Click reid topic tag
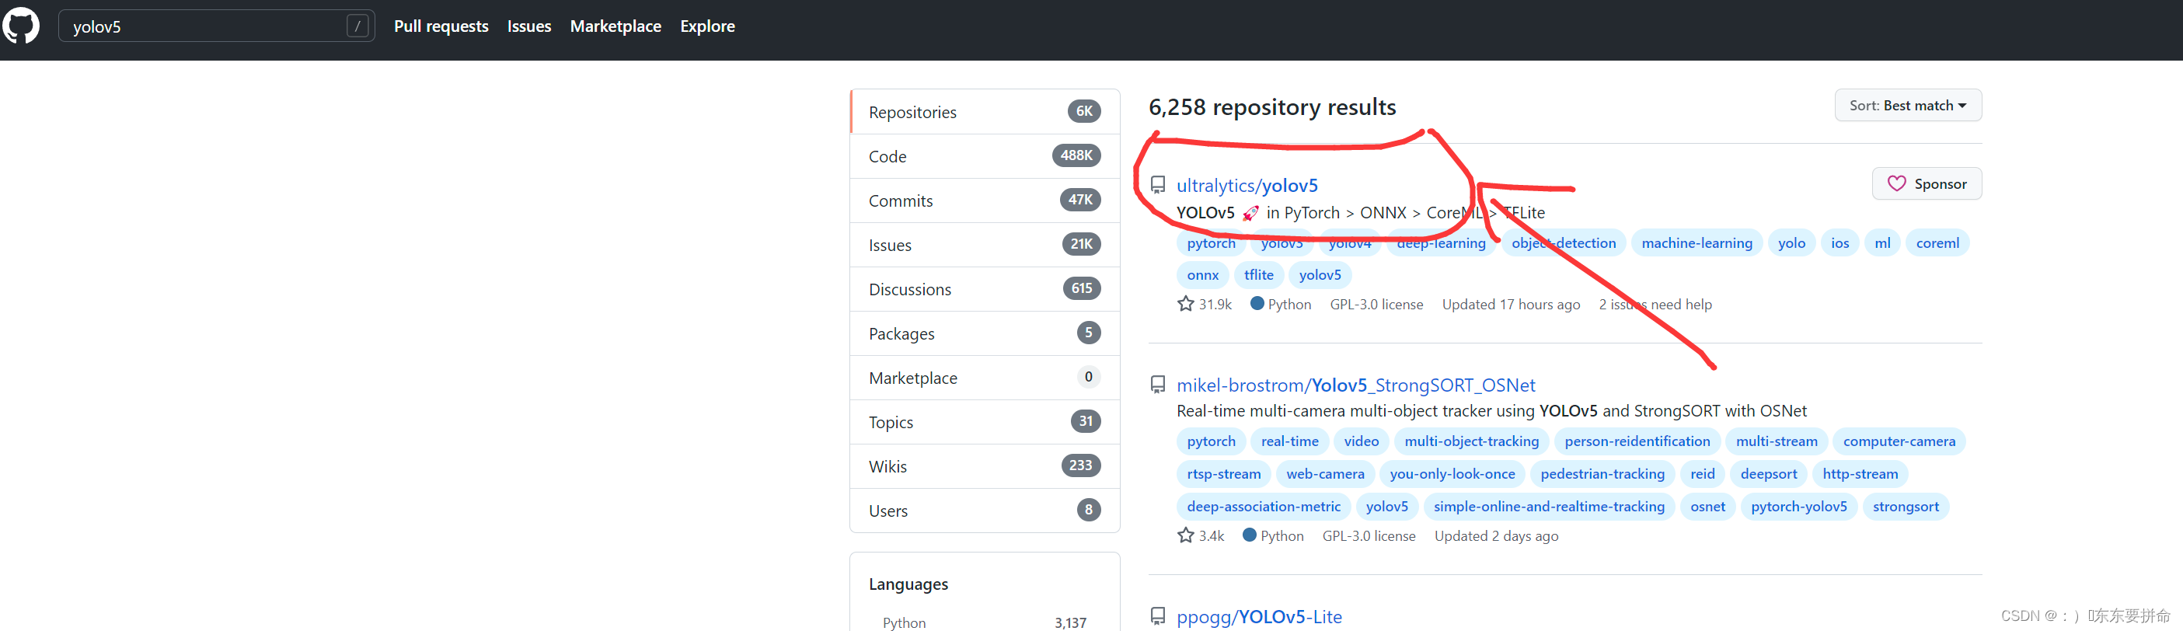2183x631 pixels. coord(1702,474)
